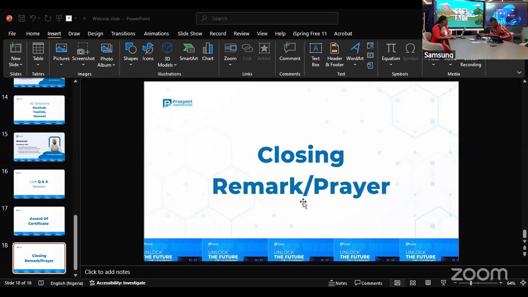Click Accessibility: Investigate in status bar

point(117,283)
